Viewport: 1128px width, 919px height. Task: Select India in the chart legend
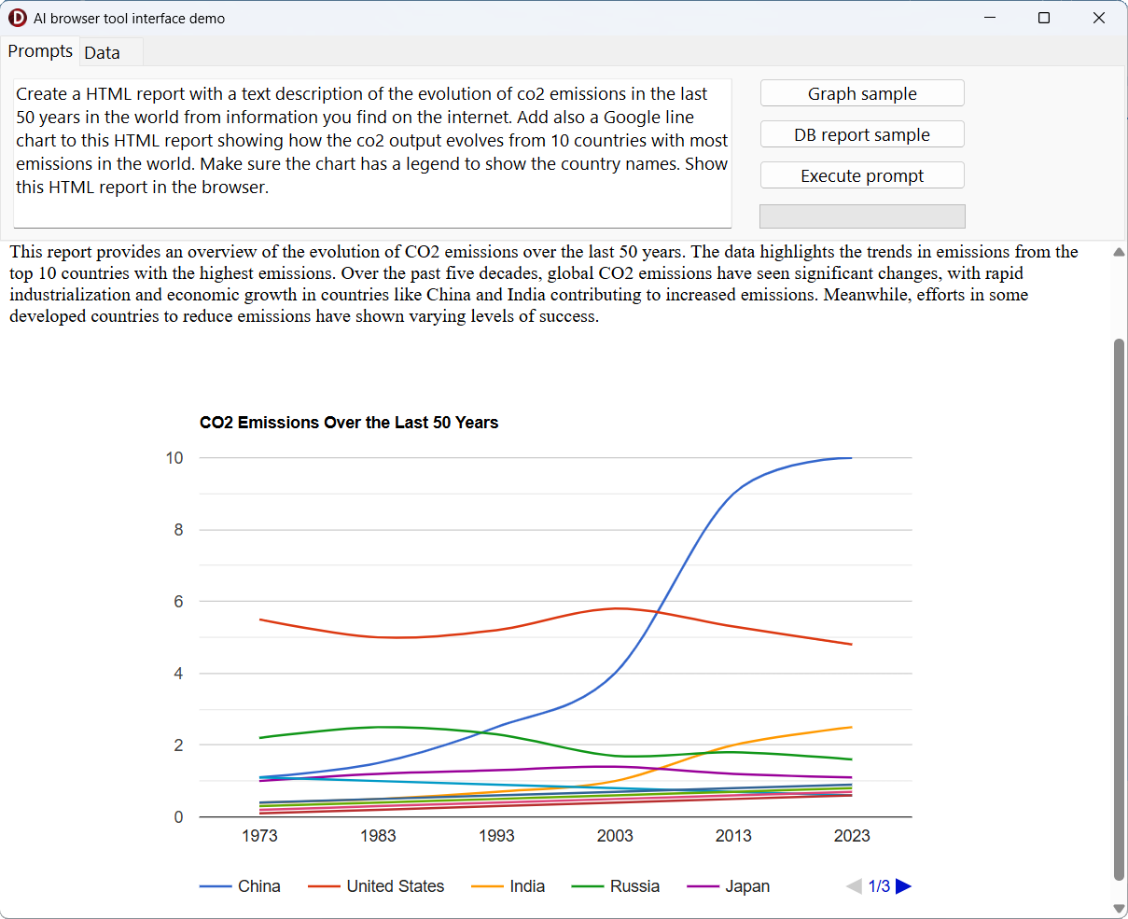tap(526, 886)
